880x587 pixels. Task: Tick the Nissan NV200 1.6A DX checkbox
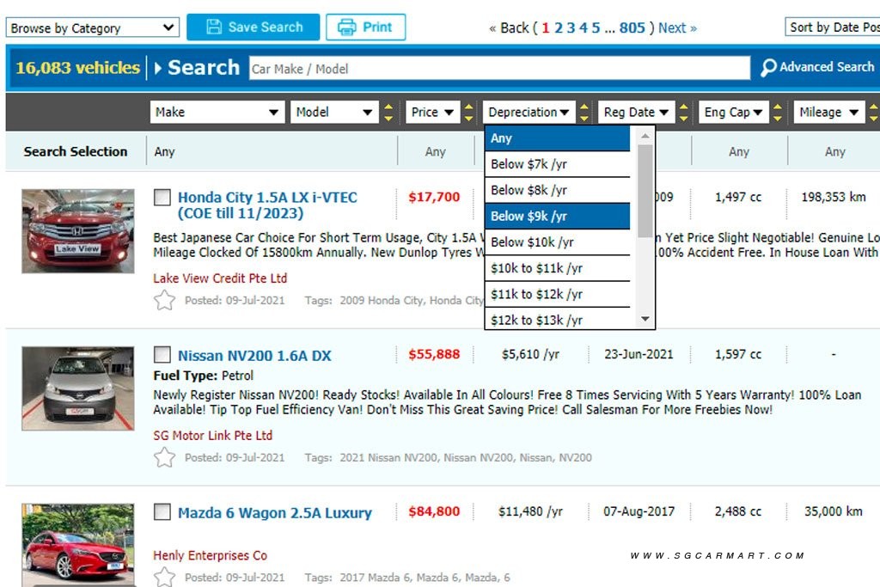point(162,355)
